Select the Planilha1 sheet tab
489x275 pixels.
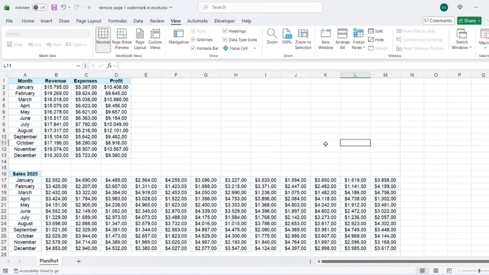click(49, 261)
